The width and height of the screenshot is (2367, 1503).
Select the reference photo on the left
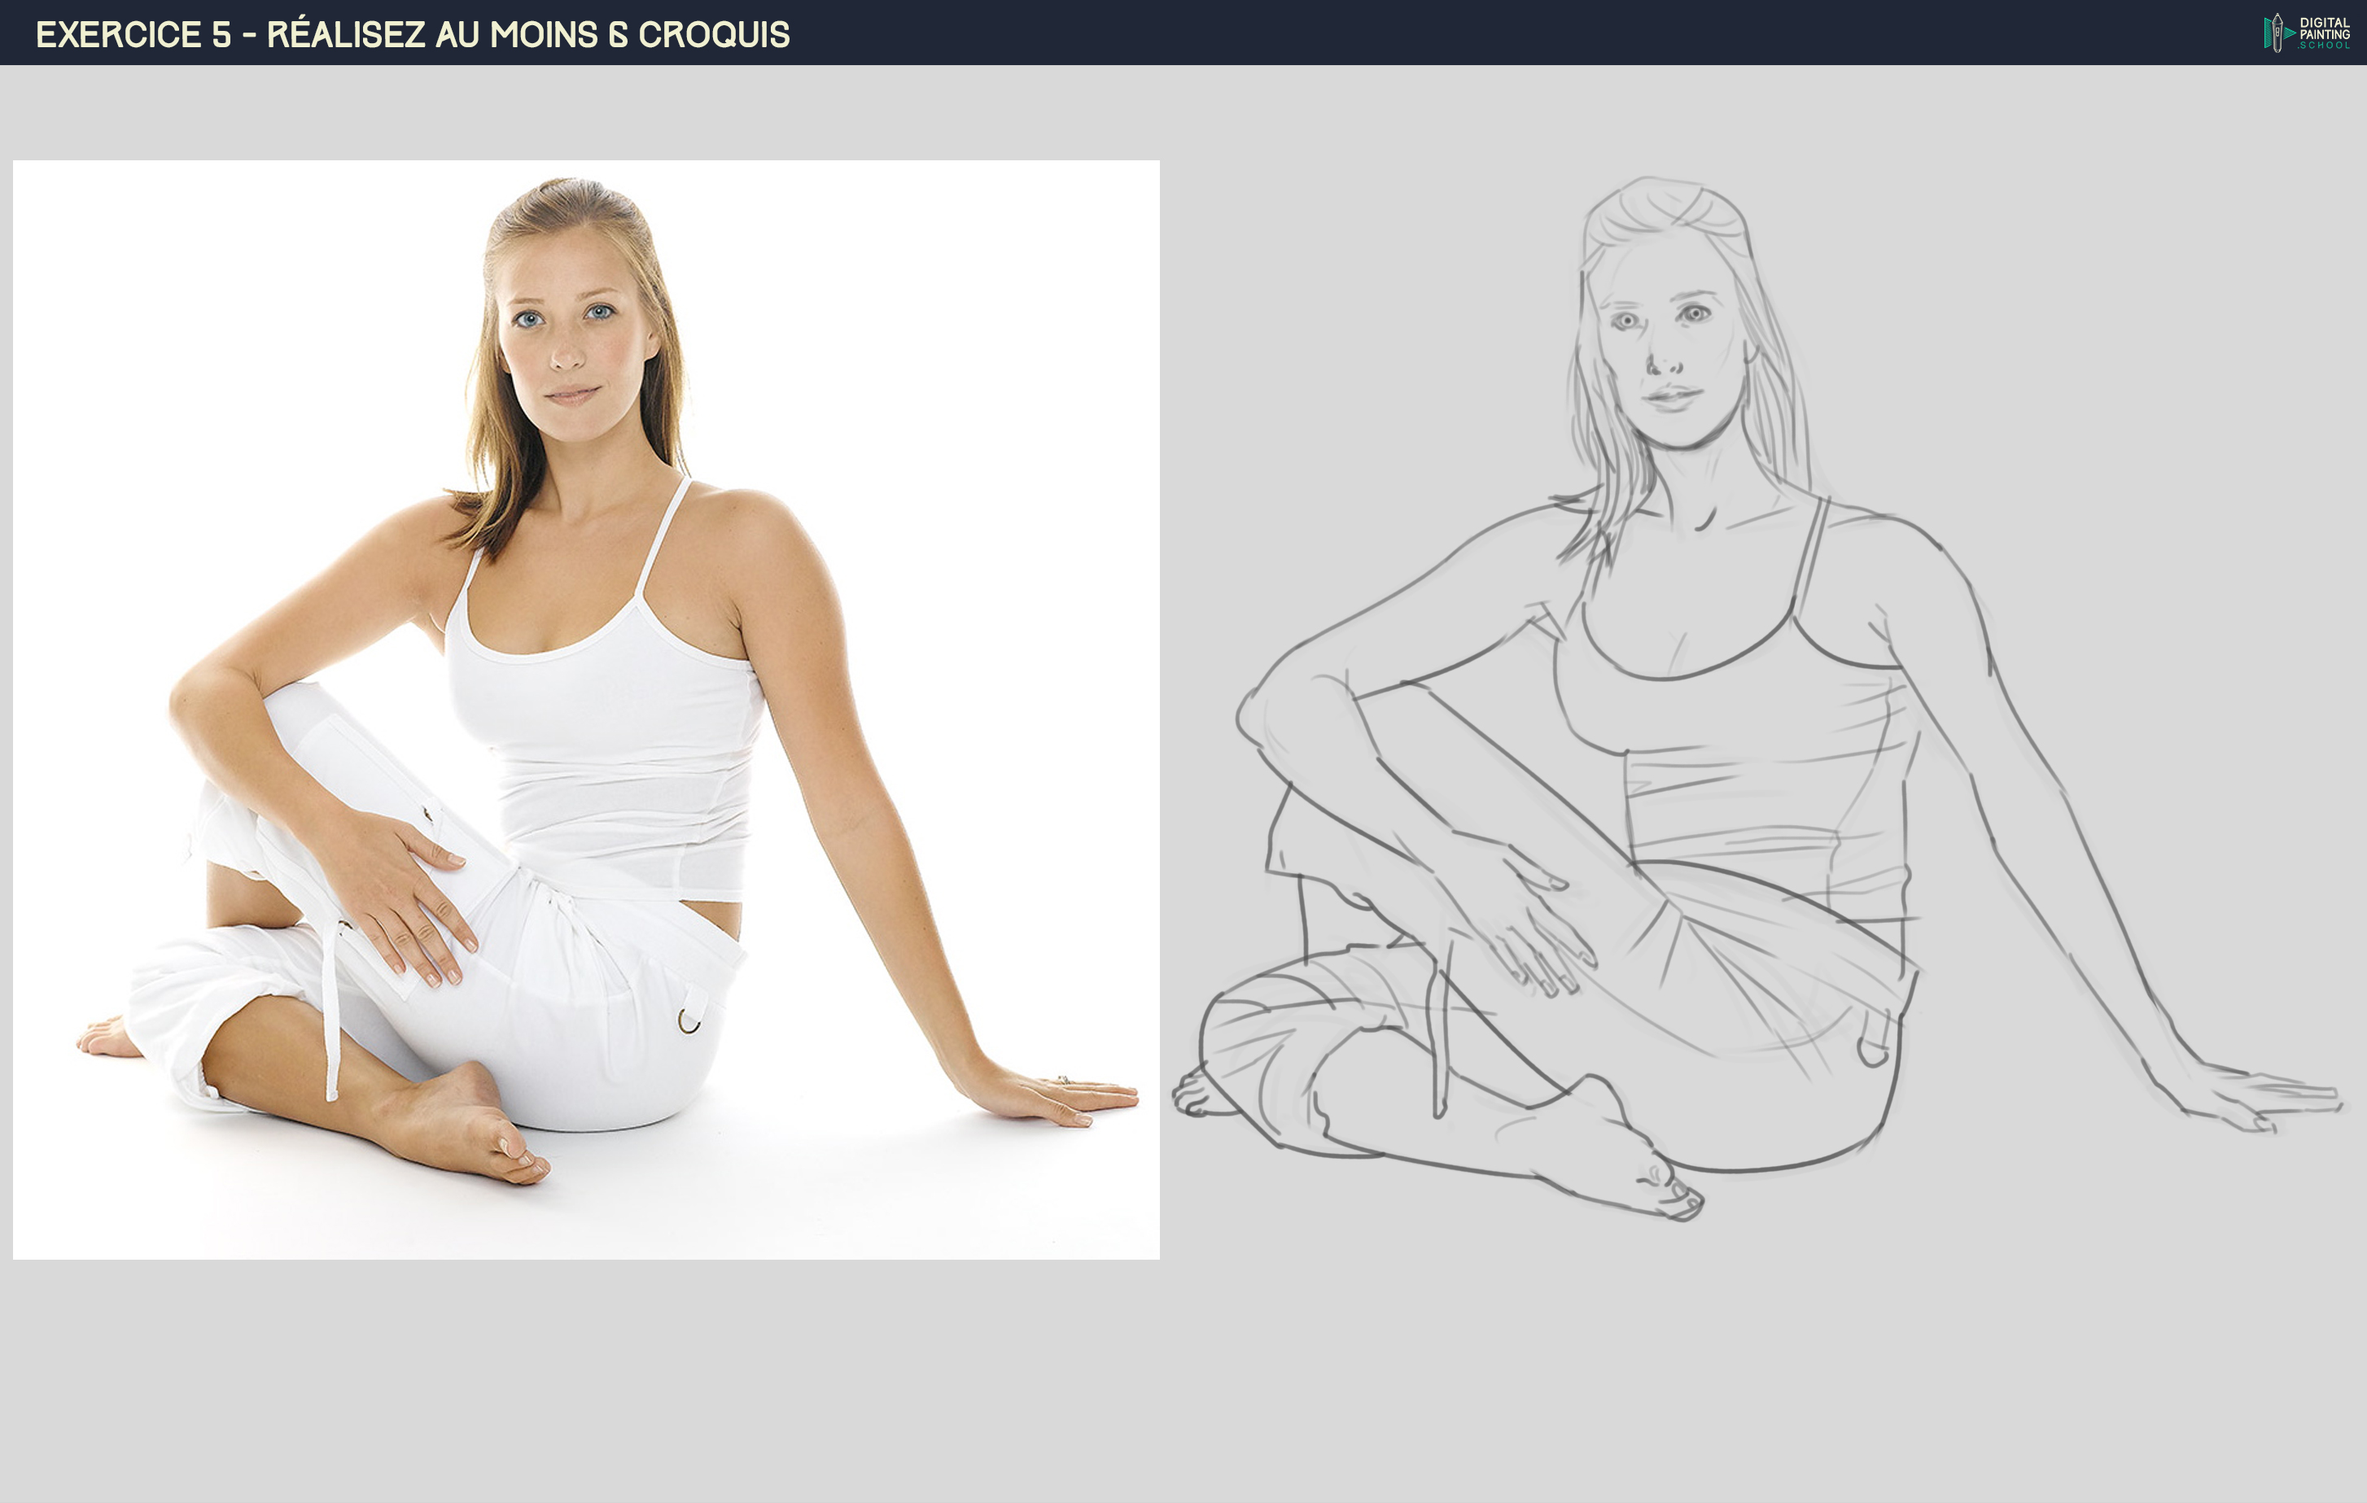[x=586, y=709]
